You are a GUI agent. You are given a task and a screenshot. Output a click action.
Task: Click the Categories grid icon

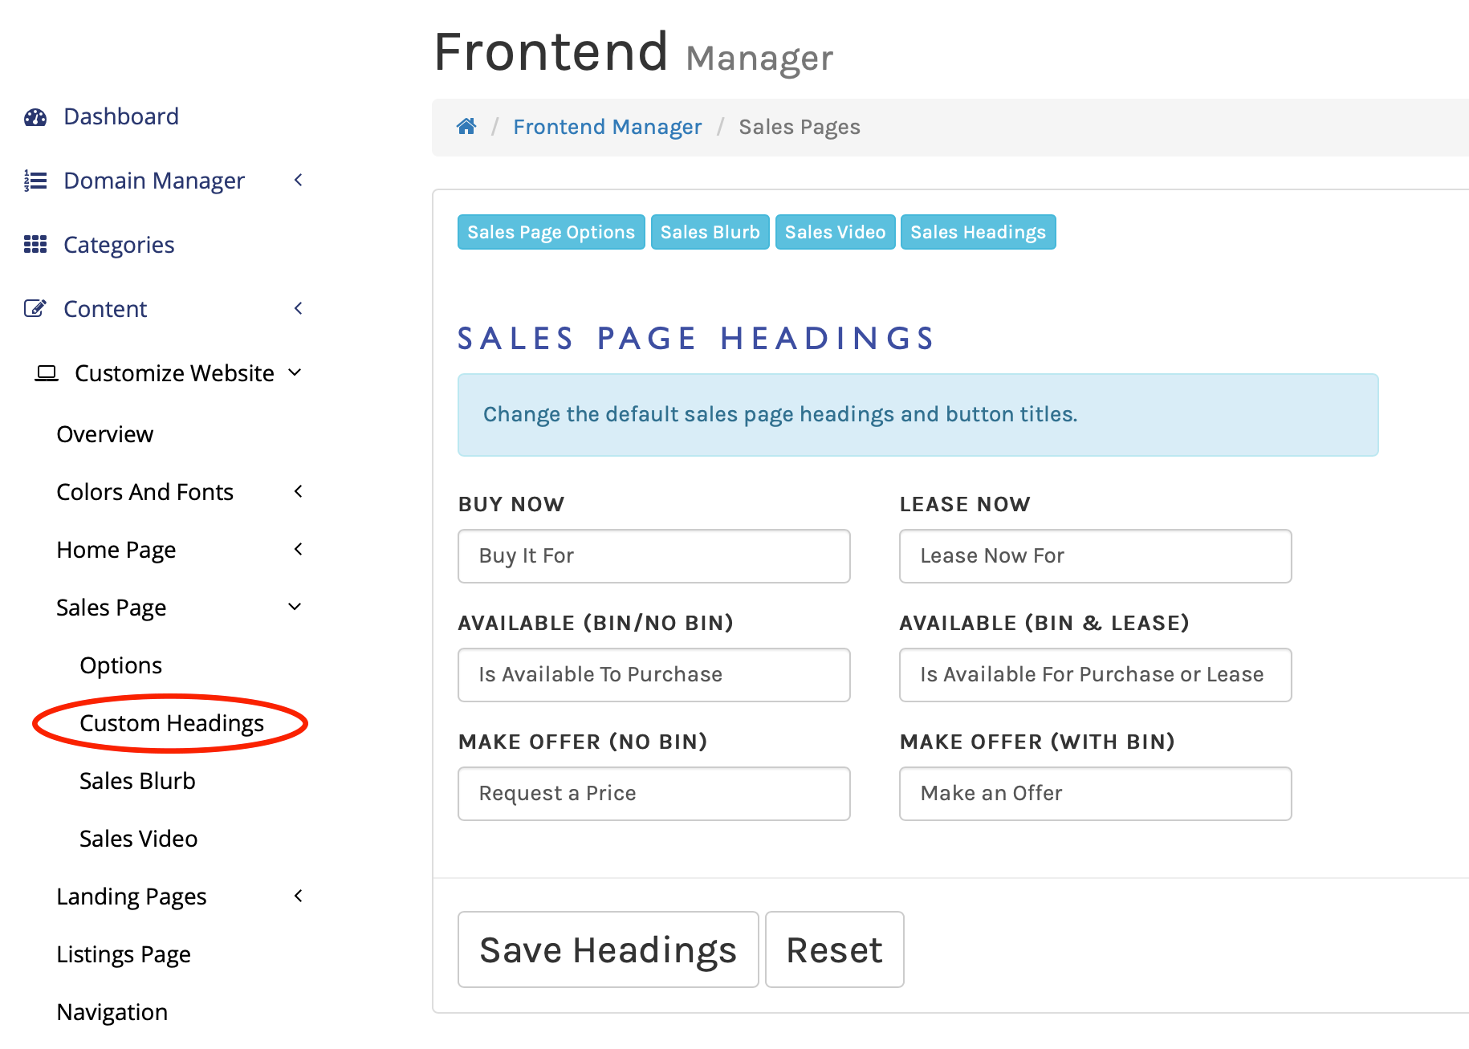35,245
